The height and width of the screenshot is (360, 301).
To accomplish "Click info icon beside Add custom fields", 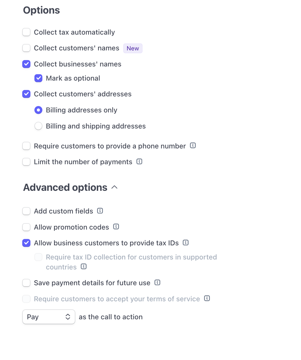I will 100,211.
